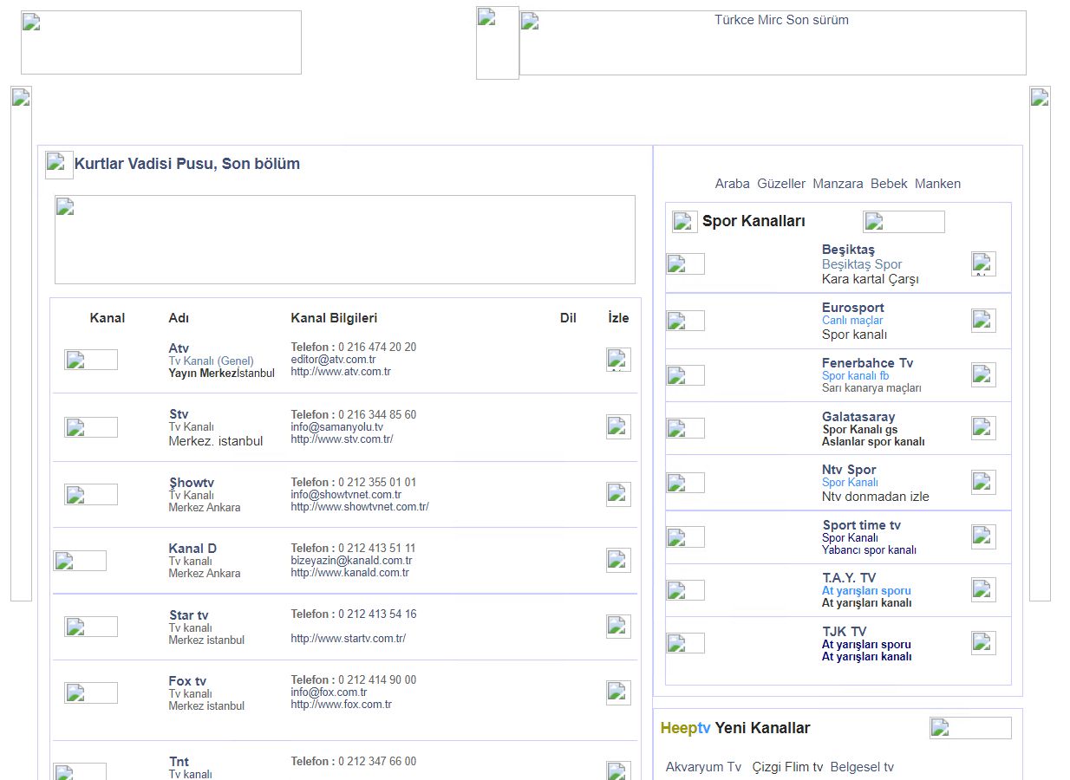Click the watch icon in the Atv row

coord(618,360)
